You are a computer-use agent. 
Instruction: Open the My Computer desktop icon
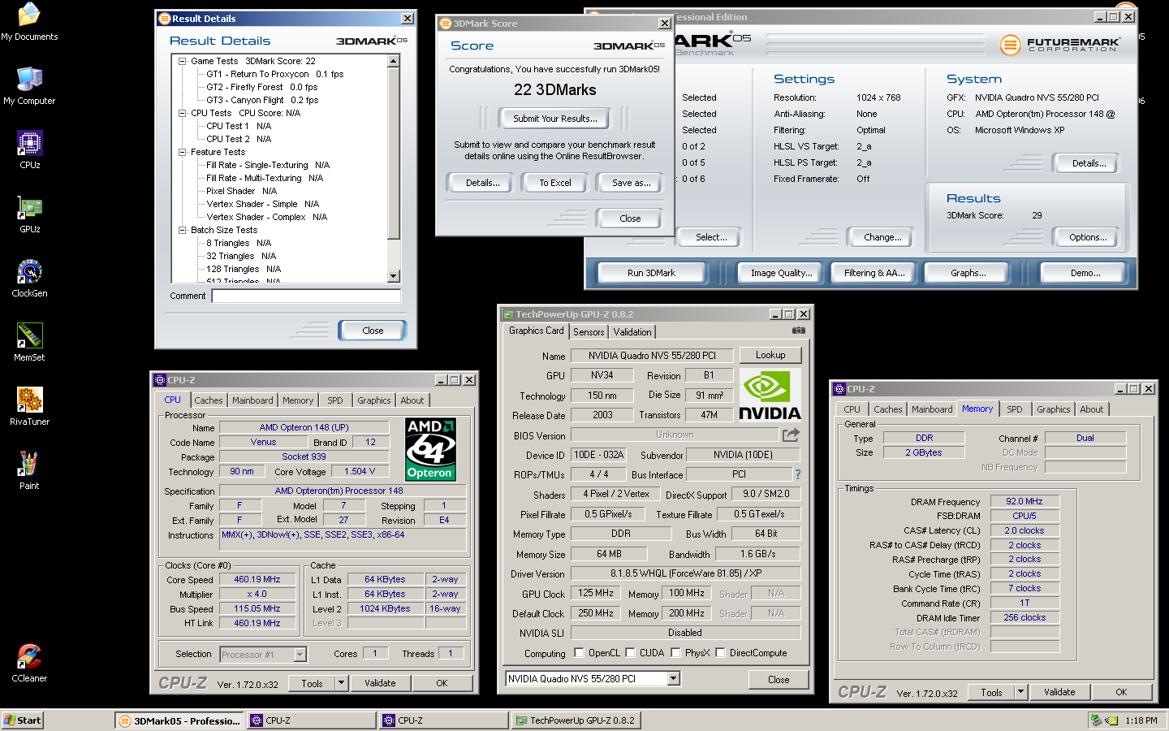click(29, 85)
